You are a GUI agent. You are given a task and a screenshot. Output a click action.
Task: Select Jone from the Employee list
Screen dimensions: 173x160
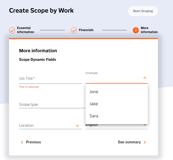tap(117, 92)
